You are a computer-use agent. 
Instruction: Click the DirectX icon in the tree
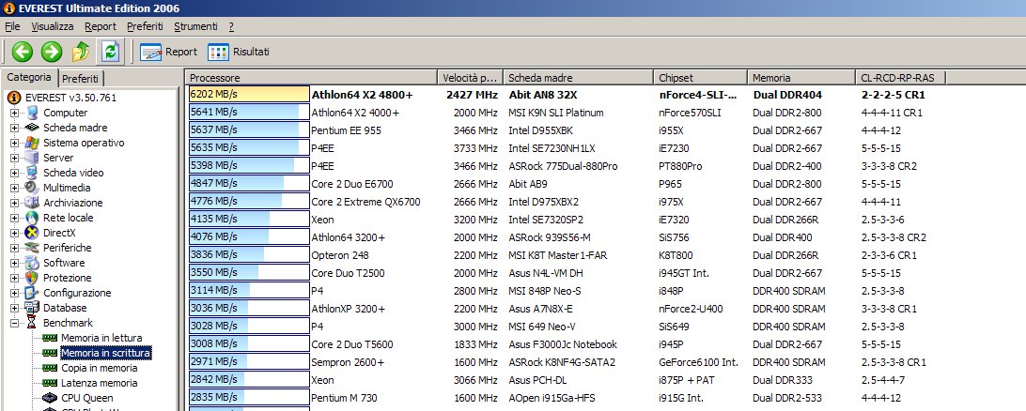pyautogui.click(x=31, y=234)
